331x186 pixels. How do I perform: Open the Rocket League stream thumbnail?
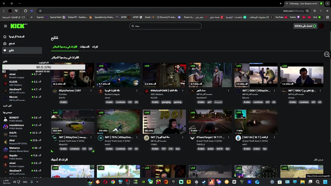[118, 75]
